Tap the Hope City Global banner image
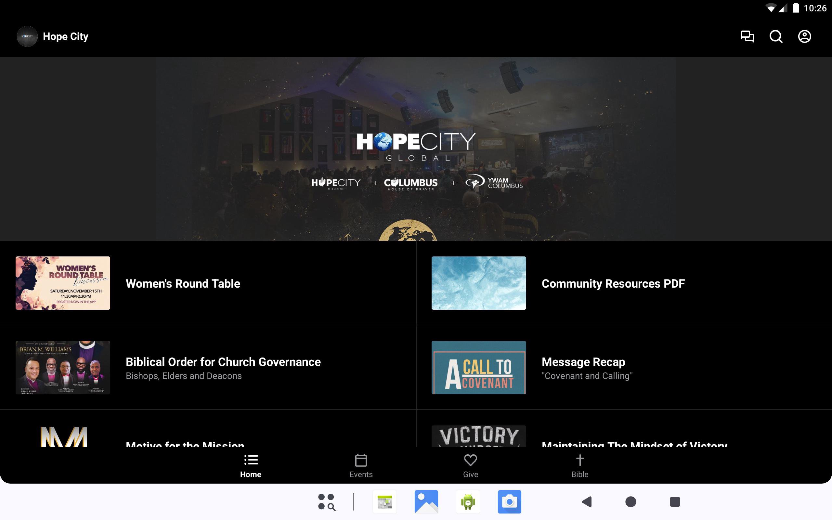This screenshot has width=832, height=520. (x=416, y=149)
